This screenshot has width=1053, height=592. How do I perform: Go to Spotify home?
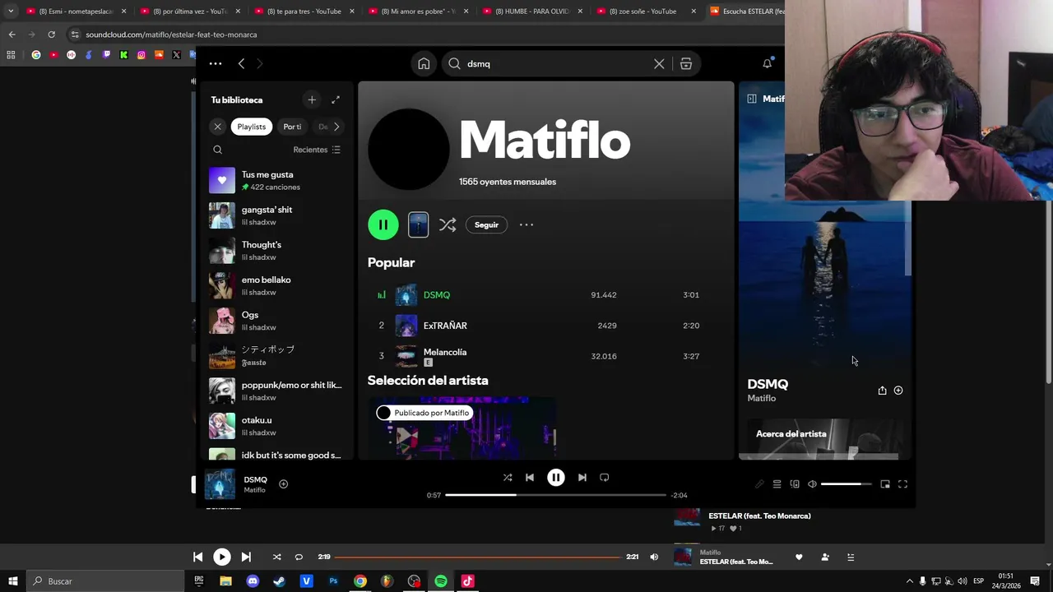coord(424,63)
